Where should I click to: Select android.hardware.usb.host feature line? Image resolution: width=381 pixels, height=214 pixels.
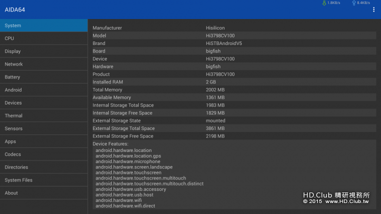(124, 195)
